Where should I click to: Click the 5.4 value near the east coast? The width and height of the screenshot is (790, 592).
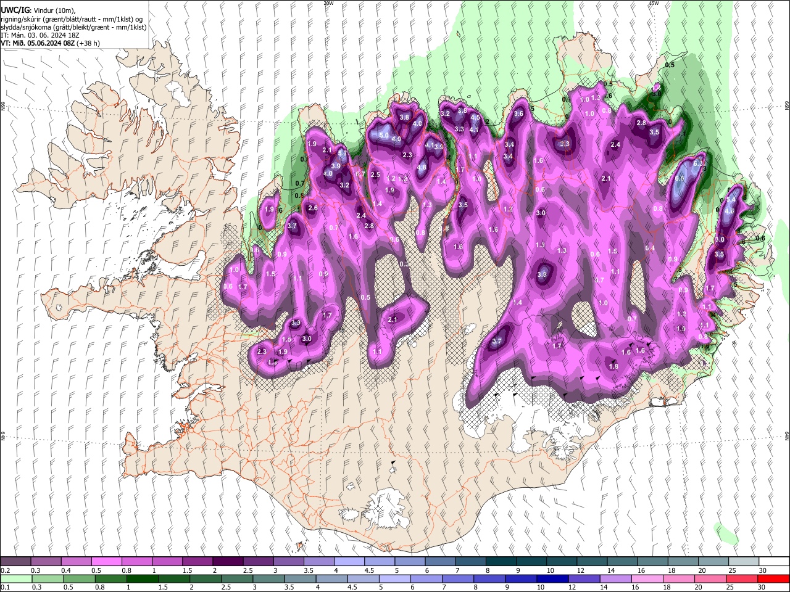click(x=731, y=200)
